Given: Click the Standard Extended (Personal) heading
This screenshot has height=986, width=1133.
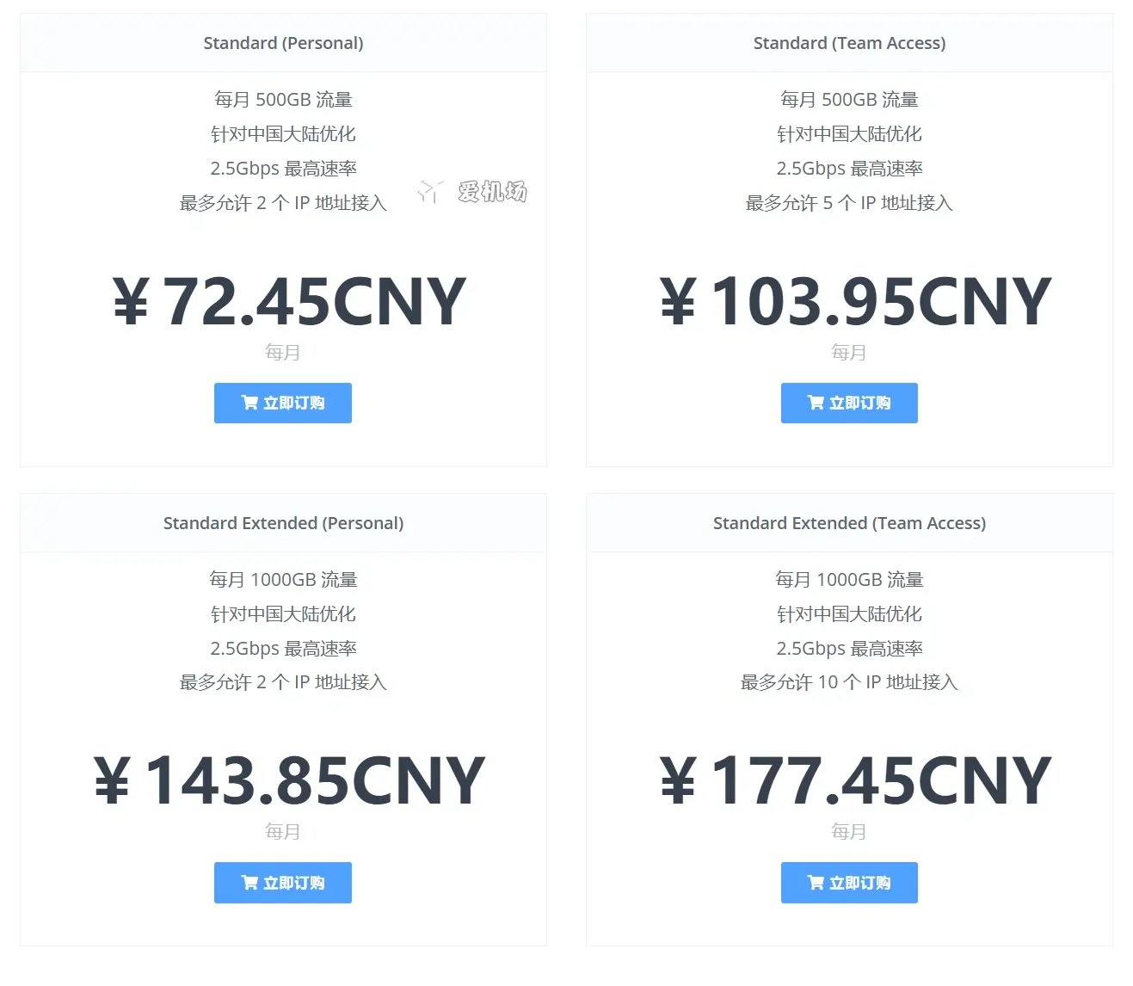Looking at the screenshot, I should click(283, 523).
